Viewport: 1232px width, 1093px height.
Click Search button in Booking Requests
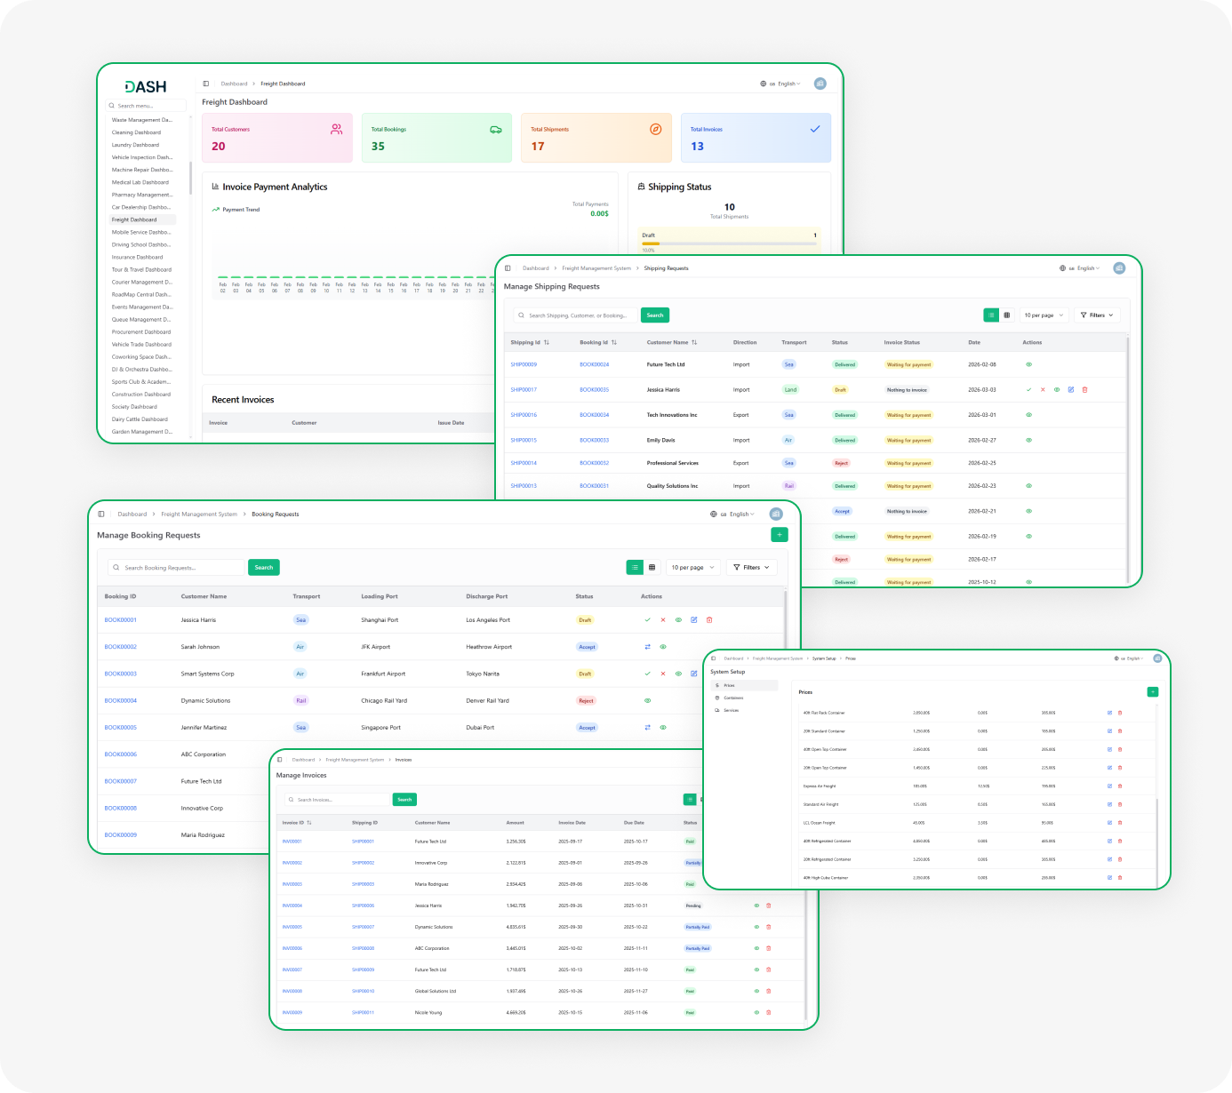click(x=264, y=567)
